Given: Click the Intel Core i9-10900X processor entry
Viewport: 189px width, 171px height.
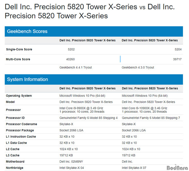Looking at the screenshot, I should (x=144, y=110).
